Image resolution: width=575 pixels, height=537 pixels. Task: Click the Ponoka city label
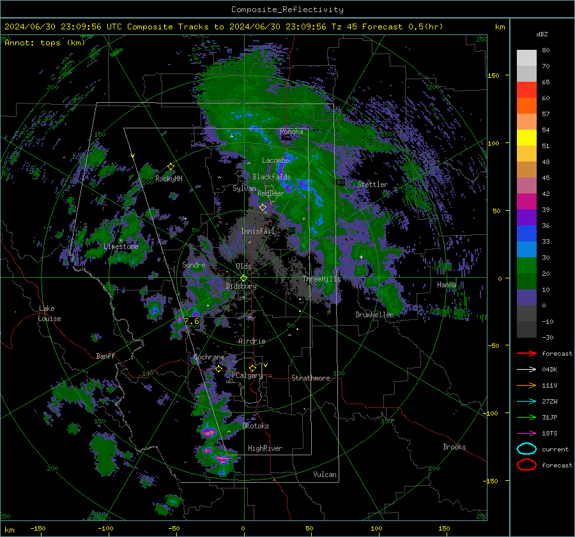pos(291,132)
